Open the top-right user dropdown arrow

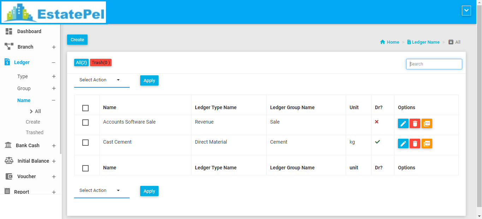coord(466,11)
